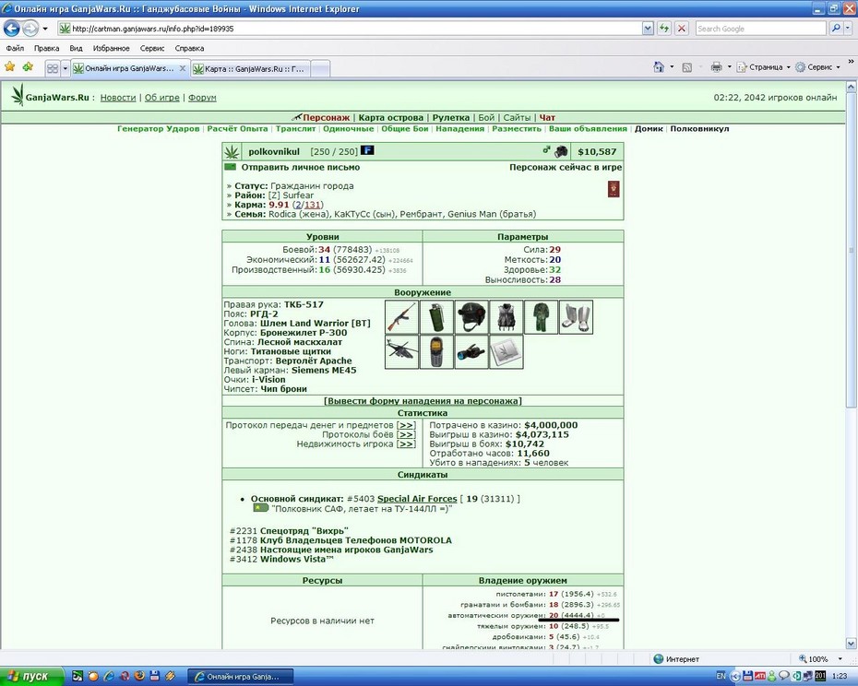Click the green envelope message icon
Screen dimensions: 858x686
[231, 167]
